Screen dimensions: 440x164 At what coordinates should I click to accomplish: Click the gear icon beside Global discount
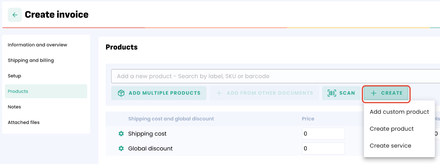(121, 148)
